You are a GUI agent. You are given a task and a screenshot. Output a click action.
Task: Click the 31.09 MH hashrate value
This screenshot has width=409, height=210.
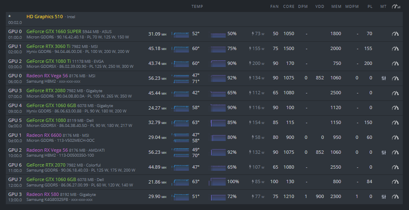click(x=157, y=34)
